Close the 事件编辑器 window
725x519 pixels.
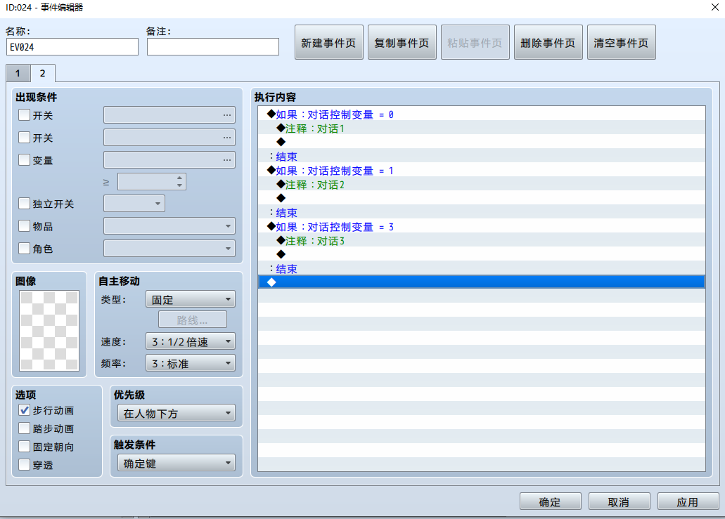715,7
